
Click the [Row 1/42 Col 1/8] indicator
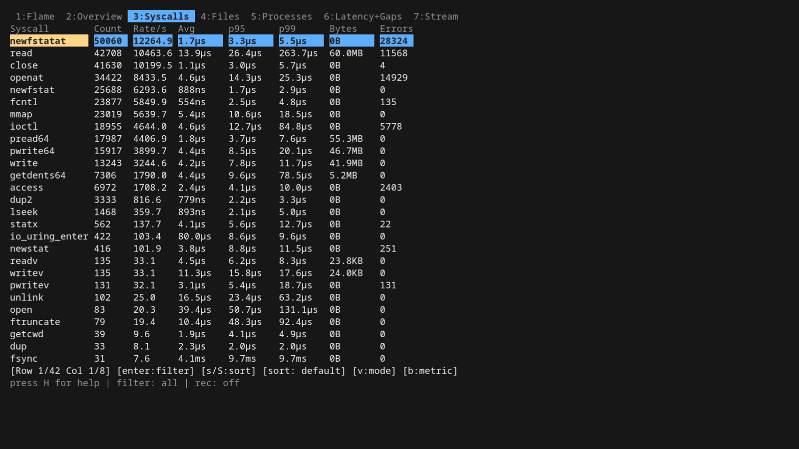coord(60,371)
